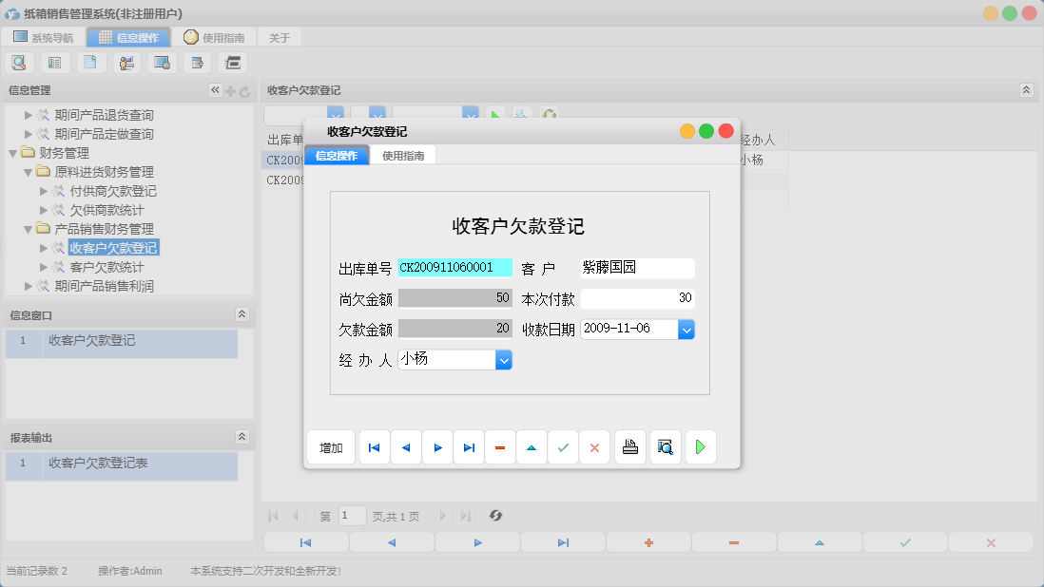Select the operator/user icon in the toolbar
The height and width of the screenshot is (587, 1044).
pos(126,62)
